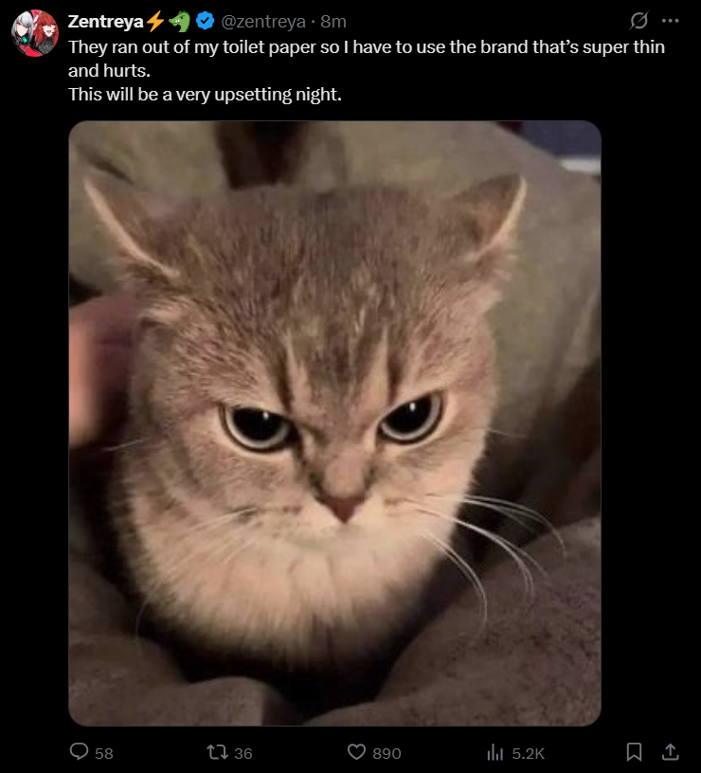The width and height of the screenshot is (701, 773).
Task: Share the post via upload arrow icon
Action: (x=670, y=752)
